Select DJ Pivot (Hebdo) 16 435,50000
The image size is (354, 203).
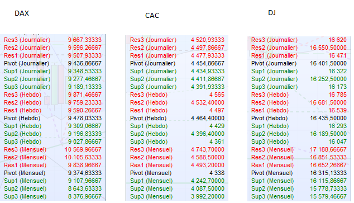coord(328,118)
